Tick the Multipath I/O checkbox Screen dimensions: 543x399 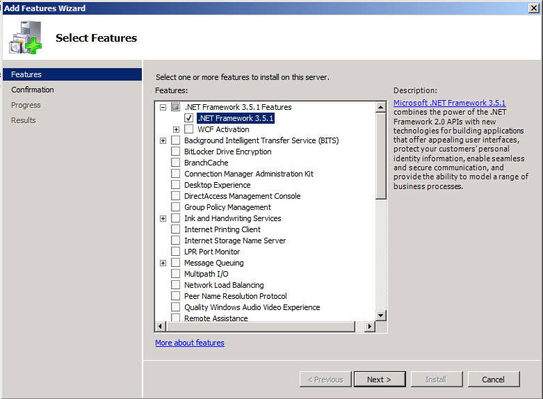(176, 274)
